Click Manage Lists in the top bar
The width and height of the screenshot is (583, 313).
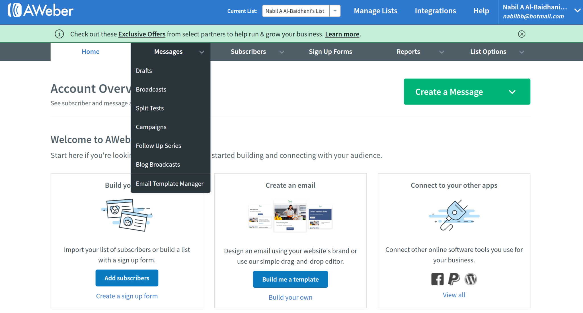(x=375, y=11)
